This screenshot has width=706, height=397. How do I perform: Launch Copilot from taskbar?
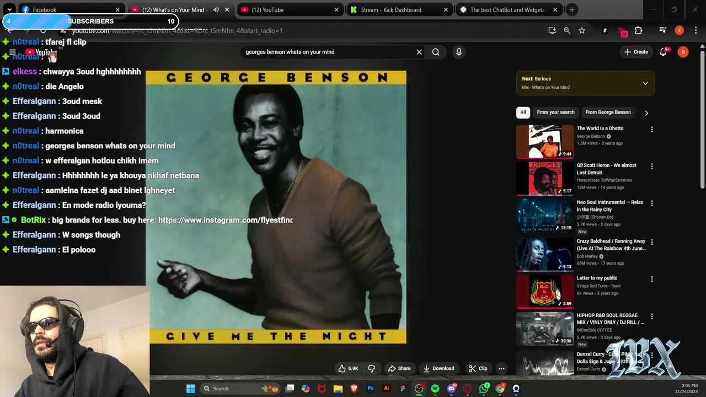pos(306,389)
